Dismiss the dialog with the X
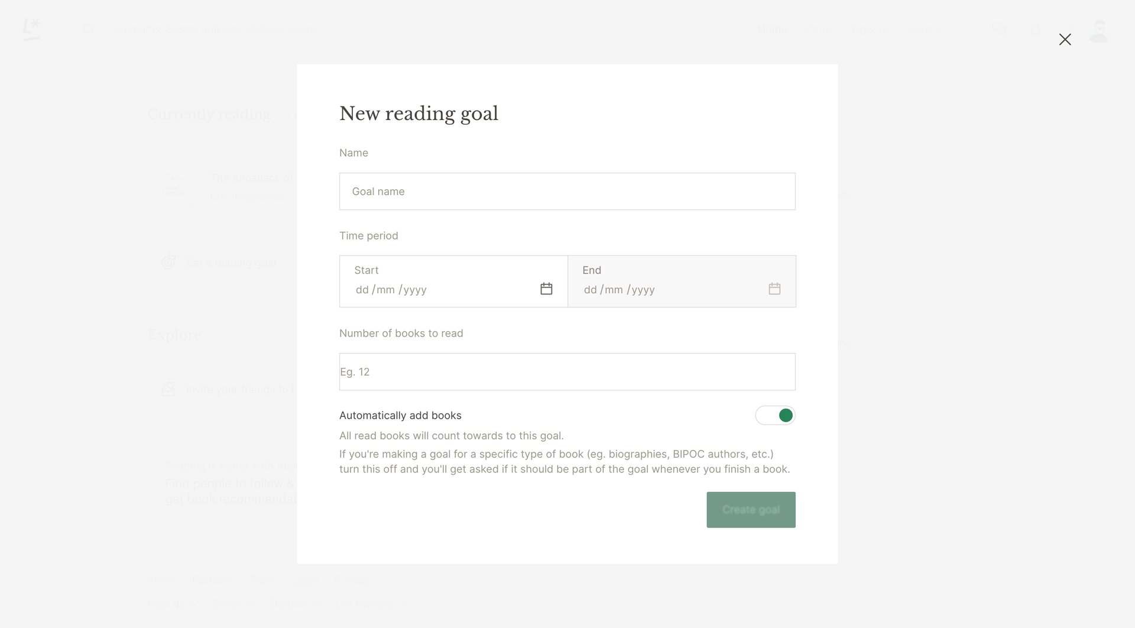This screenshot has width=1135, height=628. (1065, 40)
